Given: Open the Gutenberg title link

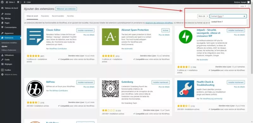Looking at the screenshot, I should coord(127,82).
